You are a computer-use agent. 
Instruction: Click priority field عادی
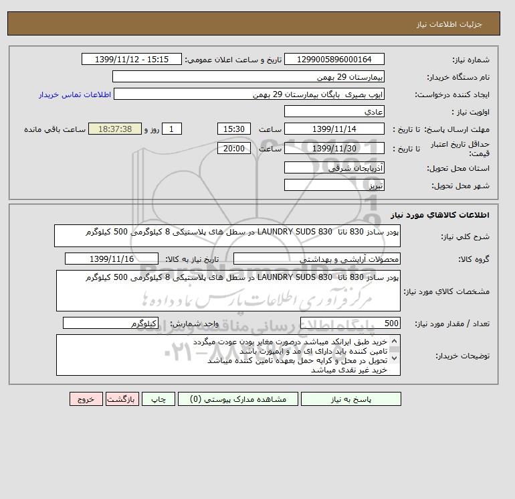(x=334, y=111)
